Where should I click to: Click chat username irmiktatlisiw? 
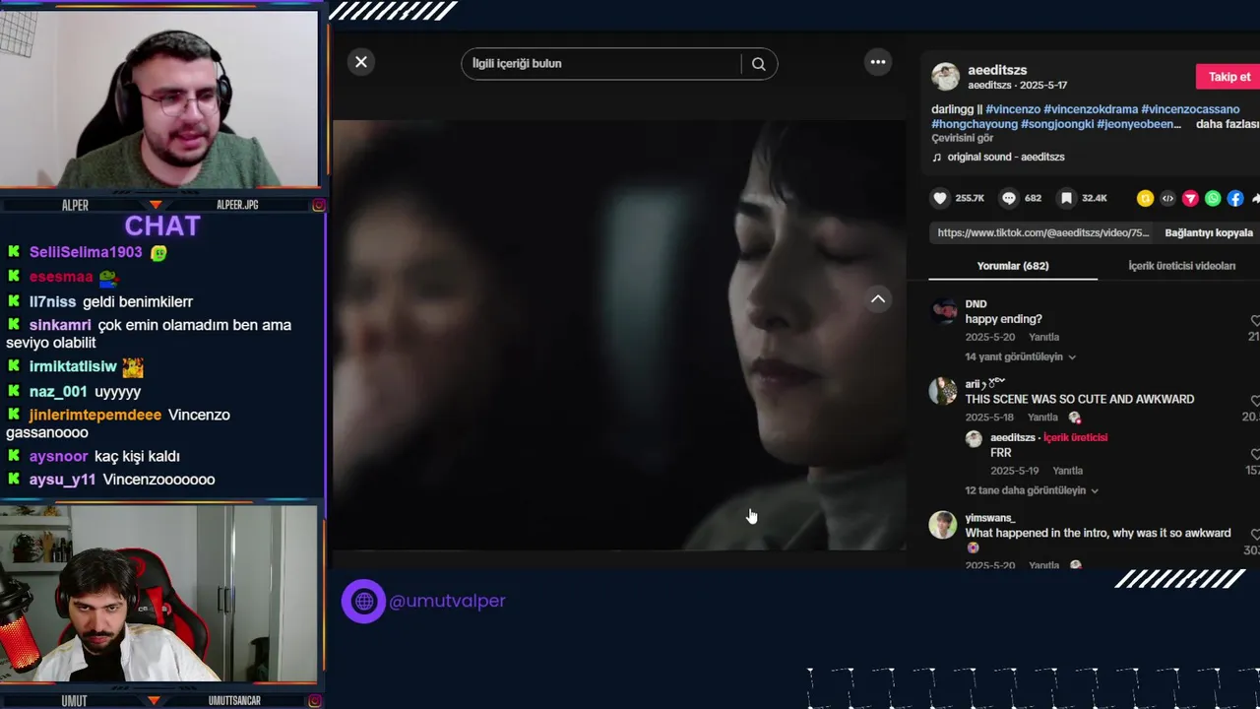[73, 366]
